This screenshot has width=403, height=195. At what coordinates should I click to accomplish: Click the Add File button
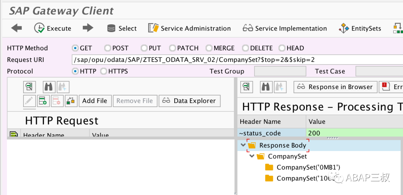[95, 101]
